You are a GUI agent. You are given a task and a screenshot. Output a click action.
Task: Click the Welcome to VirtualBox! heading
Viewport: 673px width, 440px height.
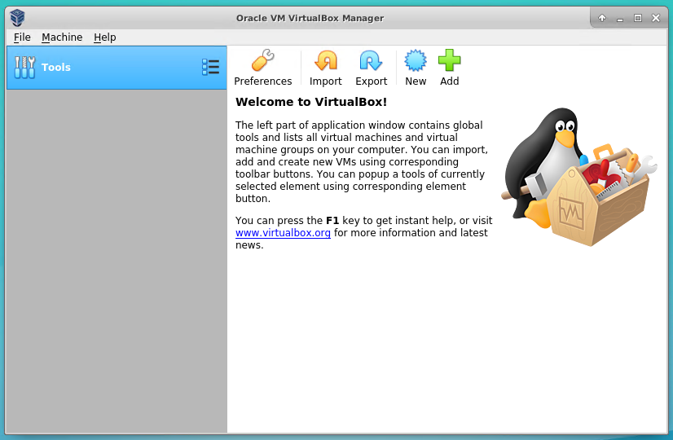[311, 102]
